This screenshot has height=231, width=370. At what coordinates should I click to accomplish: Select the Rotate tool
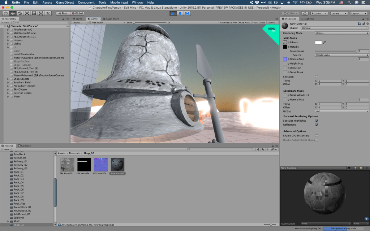(20, 13)
